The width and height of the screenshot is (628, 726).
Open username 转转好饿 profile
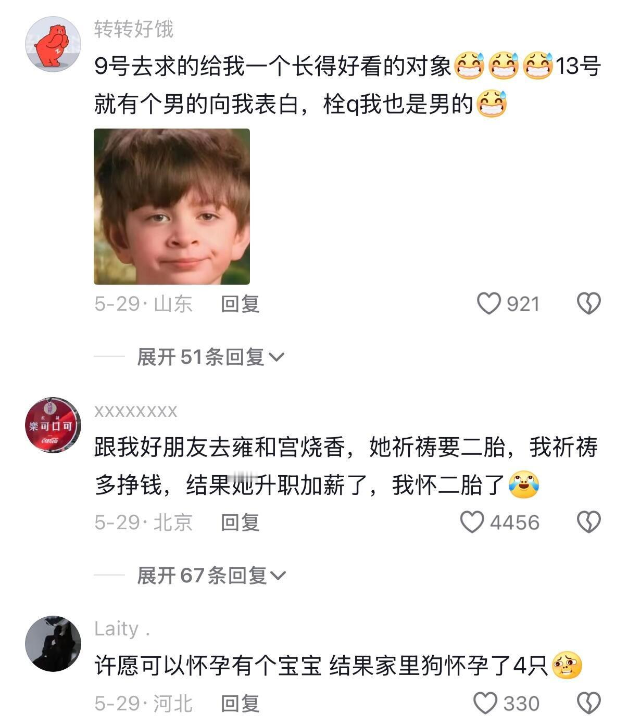[134, 29]
